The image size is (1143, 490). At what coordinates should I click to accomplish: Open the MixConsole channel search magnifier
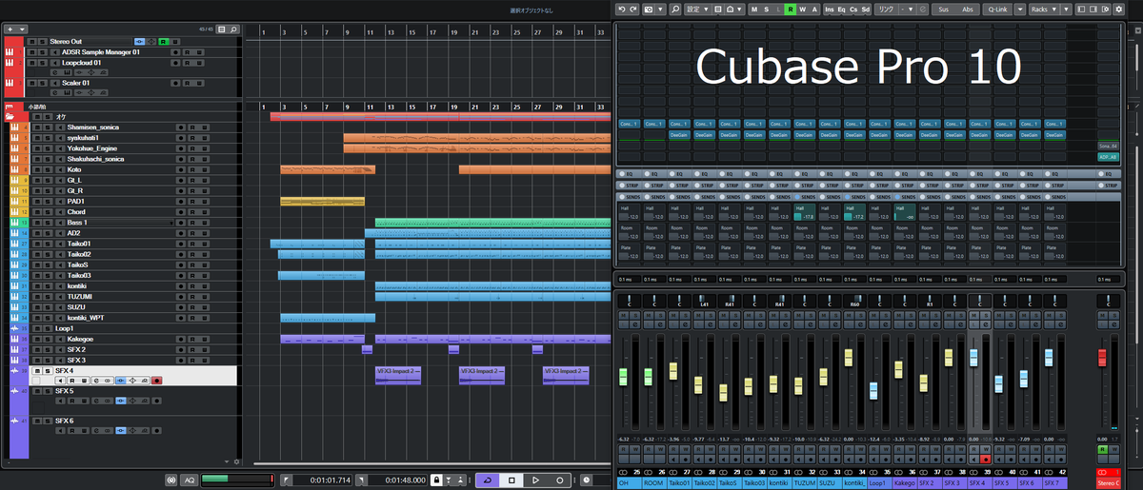click(676, 9)
